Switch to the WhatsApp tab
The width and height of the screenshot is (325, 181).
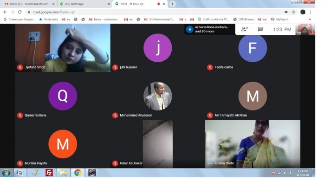(85, 4)
